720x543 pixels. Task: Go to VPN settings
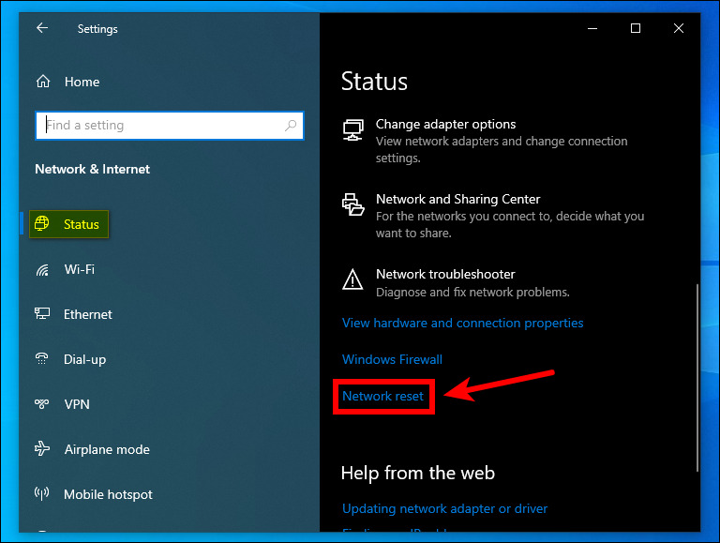[x=77, y=404]
